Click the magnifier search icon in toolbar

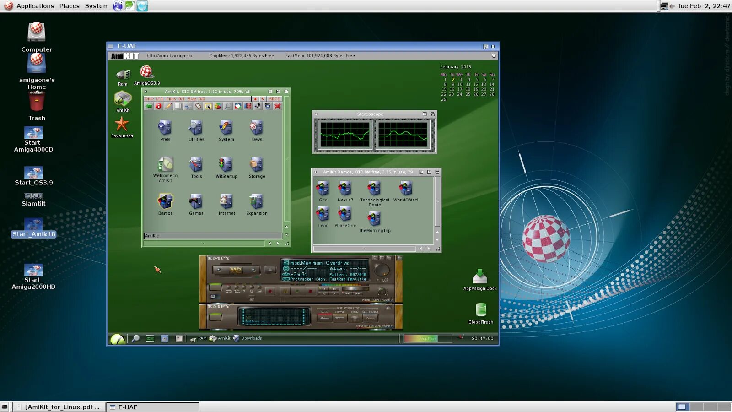tap(228, 106)
